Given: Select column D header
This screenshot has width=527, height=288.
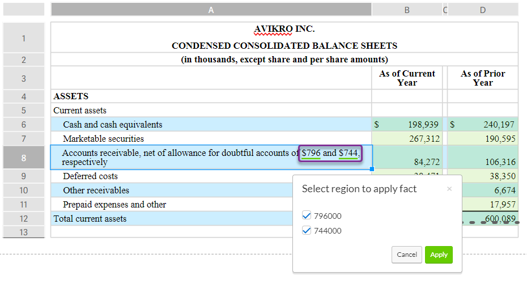Looking at the screenshot, I should click(483, 10).
